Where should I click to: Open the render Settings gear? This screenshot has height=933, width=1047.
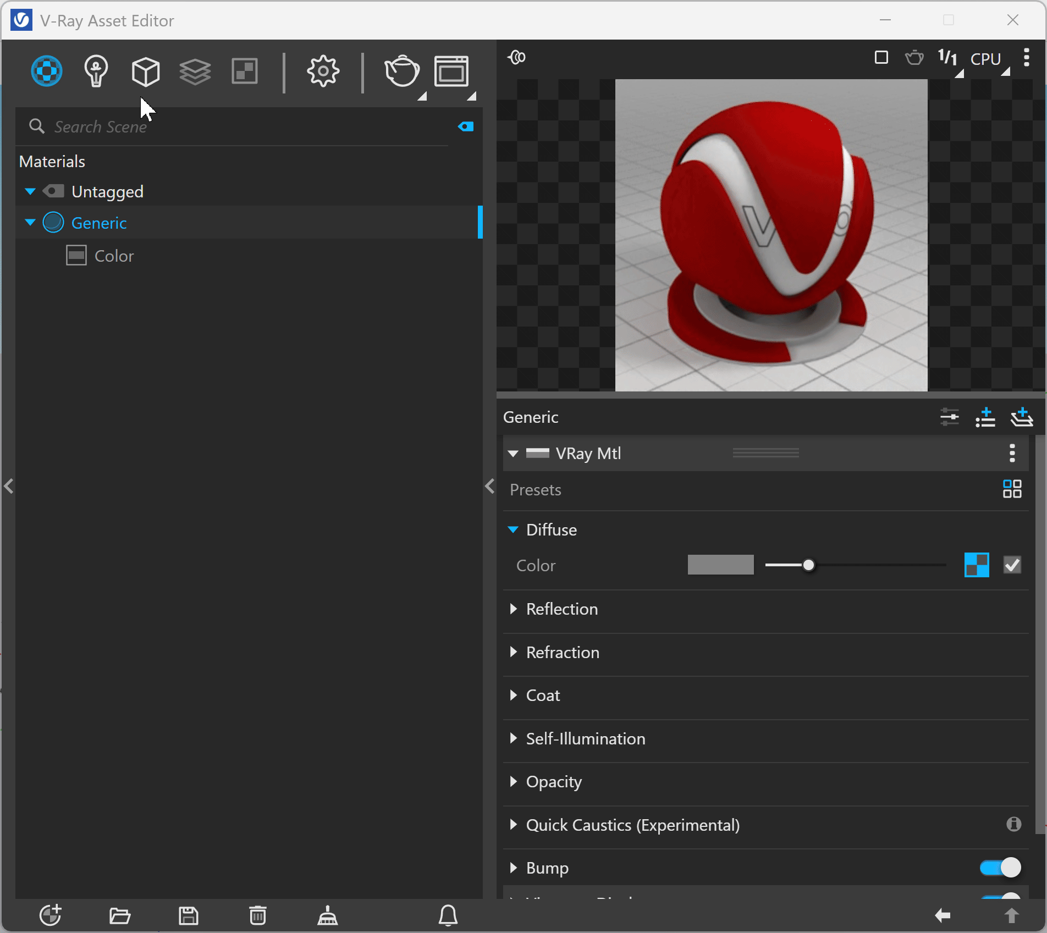(x=323, y=71)
